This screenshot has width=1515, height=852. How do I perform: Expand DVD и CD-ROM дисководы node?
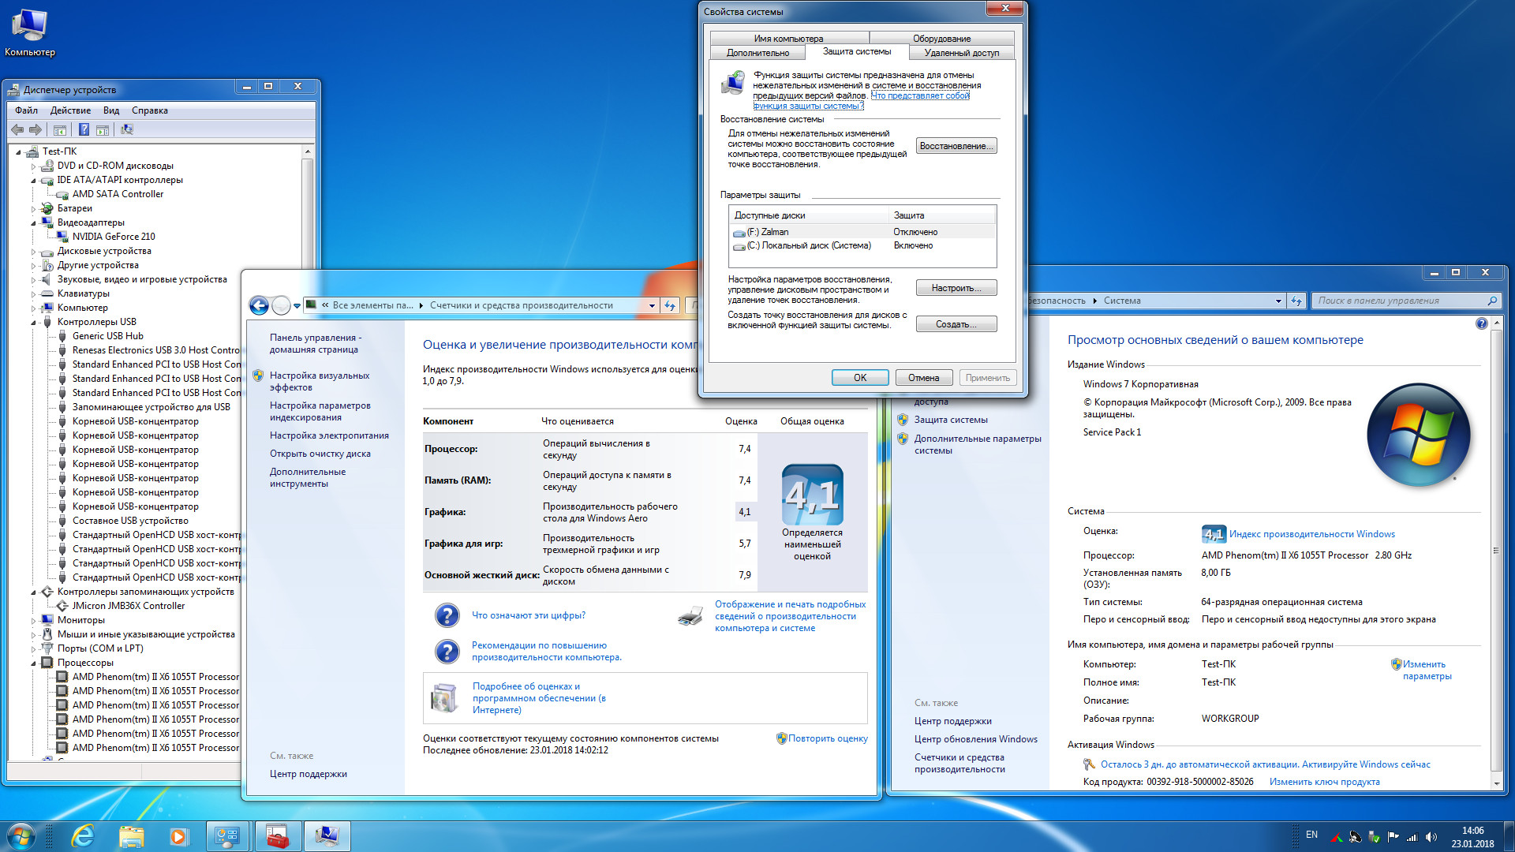pos(34,166)
